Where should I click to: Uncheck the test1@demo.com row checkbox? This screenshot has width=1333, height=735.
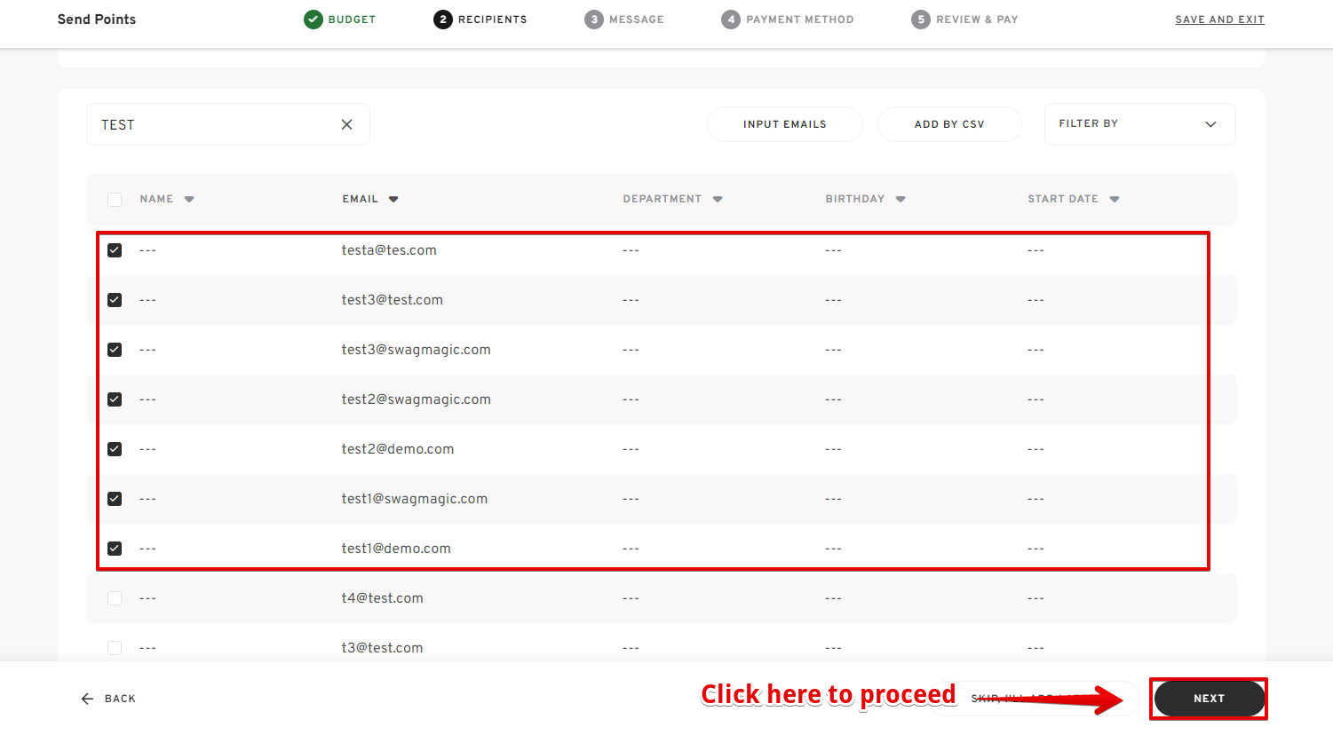[115, 549]
